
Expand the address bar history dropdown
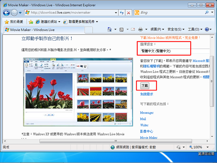[116, 13]
